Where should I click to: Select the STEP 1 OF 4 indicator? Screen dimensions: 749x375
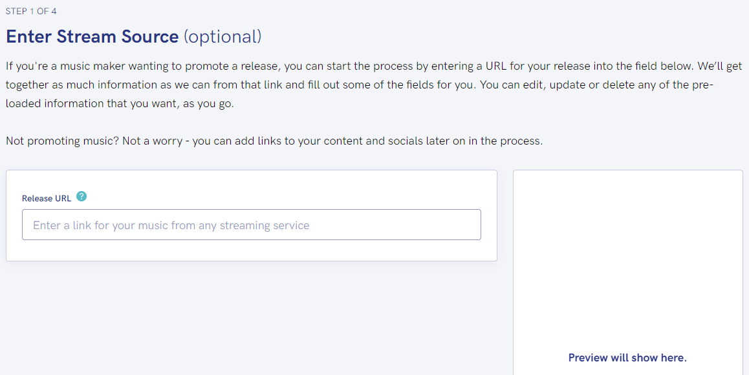31,11
